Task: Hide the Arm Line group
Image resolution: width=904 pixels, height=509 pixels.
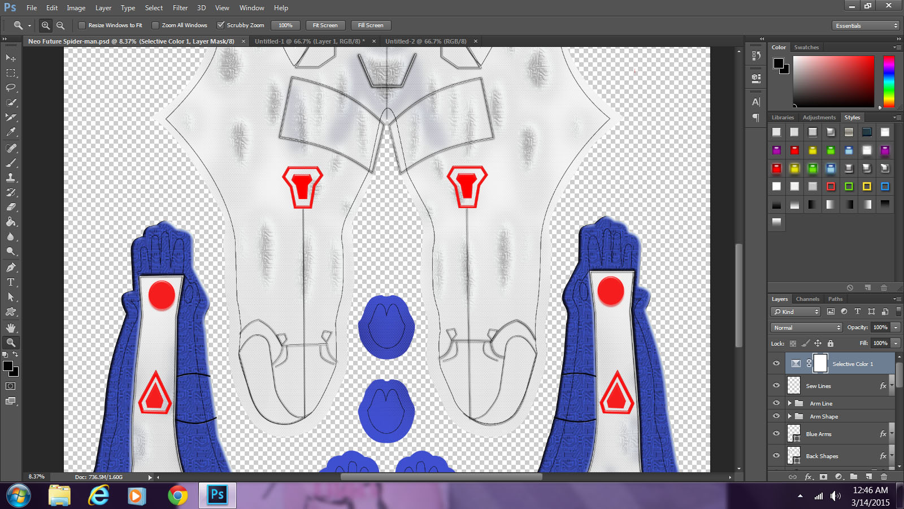Action: point(776,403)
